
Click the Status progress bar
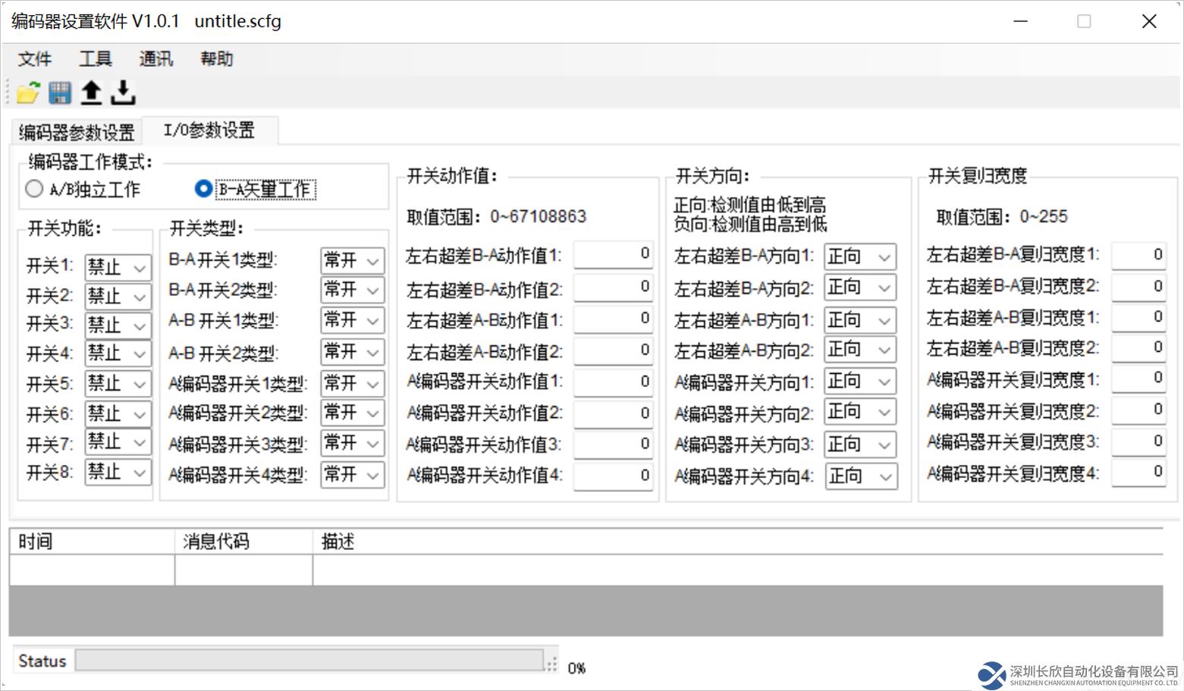(x=309, y=661)
